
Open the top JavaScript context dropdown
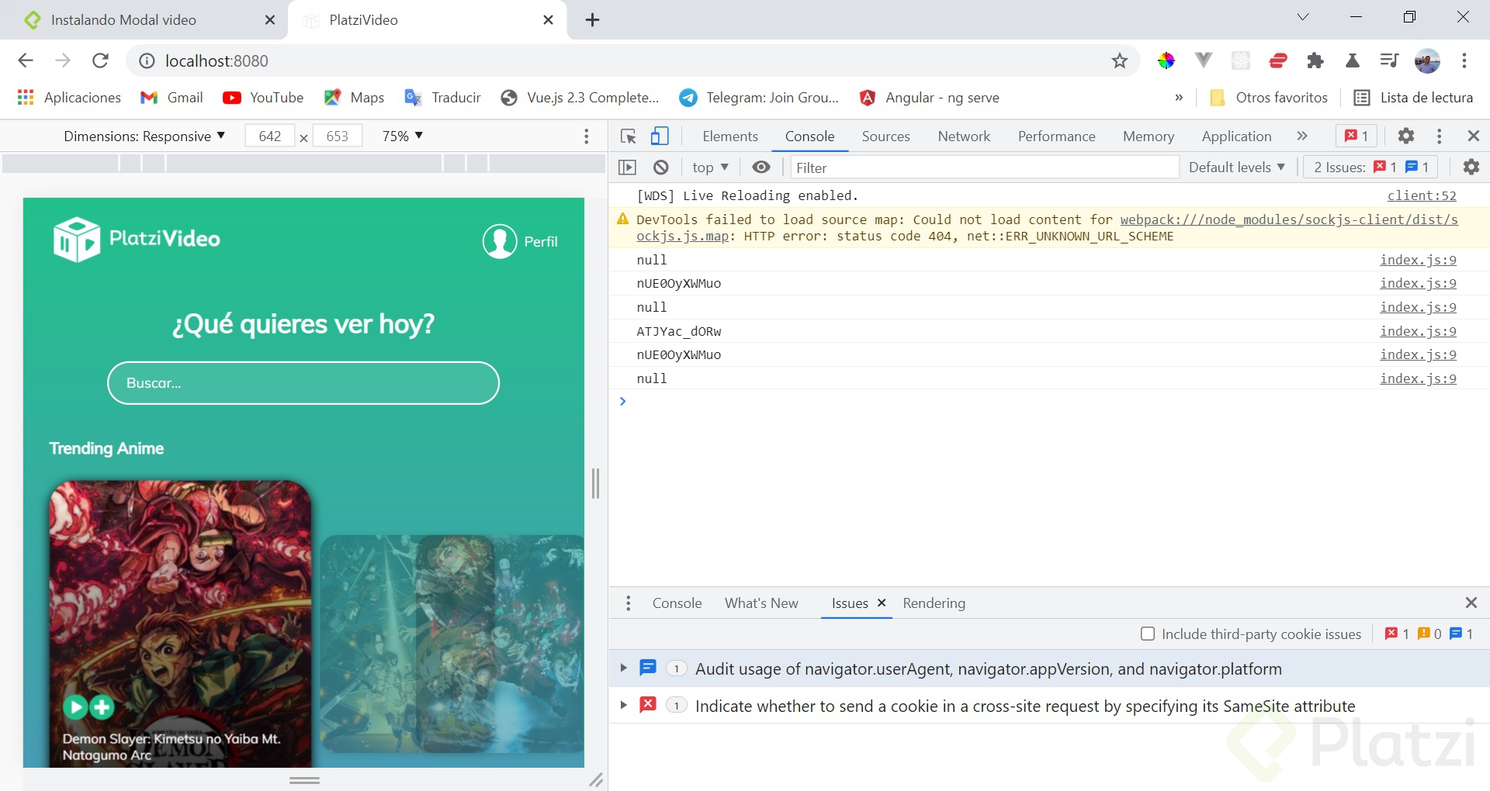(710, 168)
